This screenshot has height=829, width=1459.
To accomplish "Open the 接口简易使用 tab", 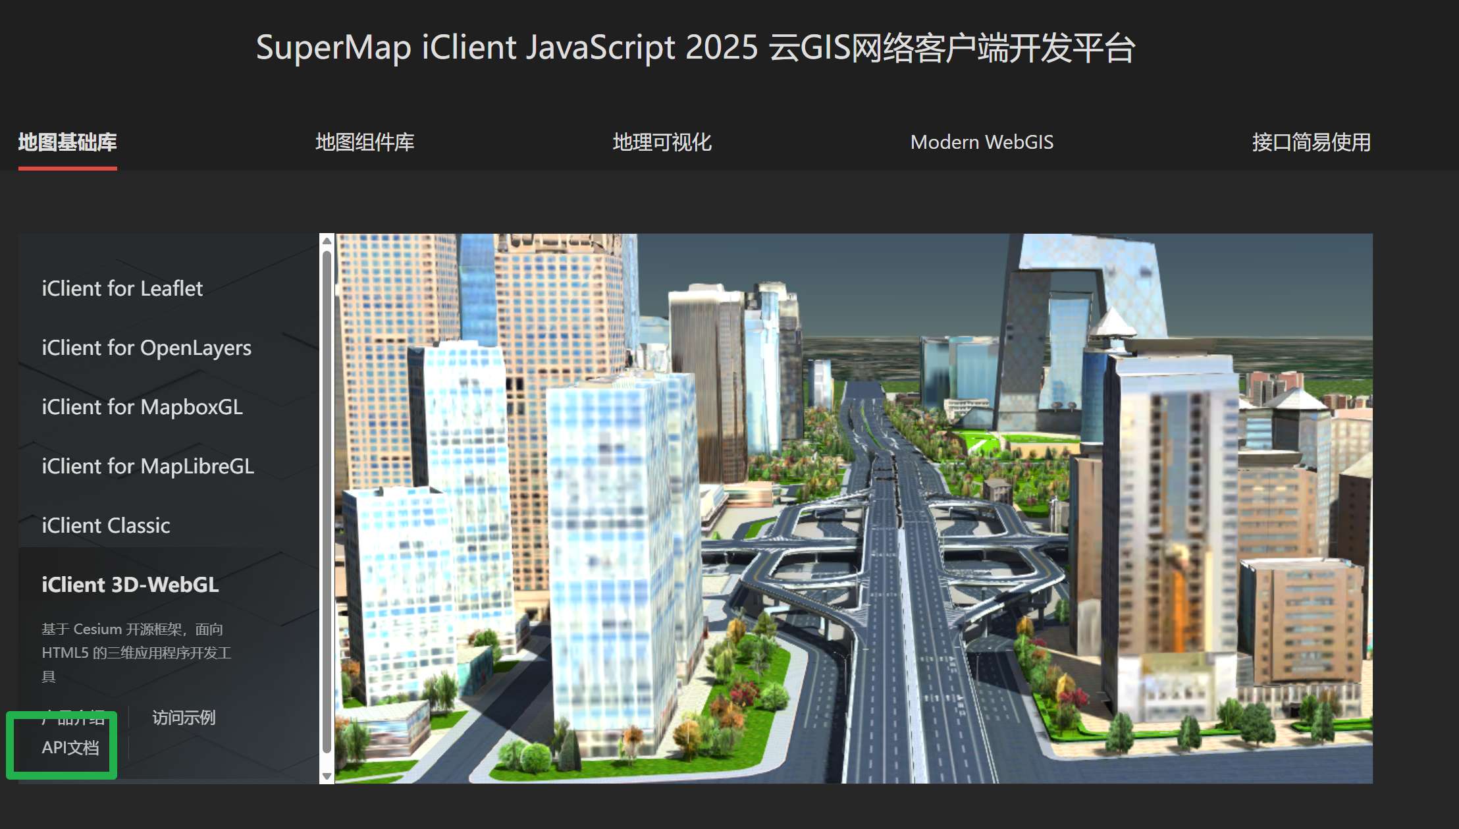I will point(1311,142).
